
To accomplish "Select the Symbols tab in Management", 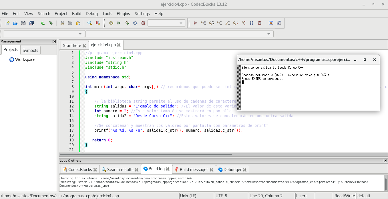I will (x=30, y=50).
